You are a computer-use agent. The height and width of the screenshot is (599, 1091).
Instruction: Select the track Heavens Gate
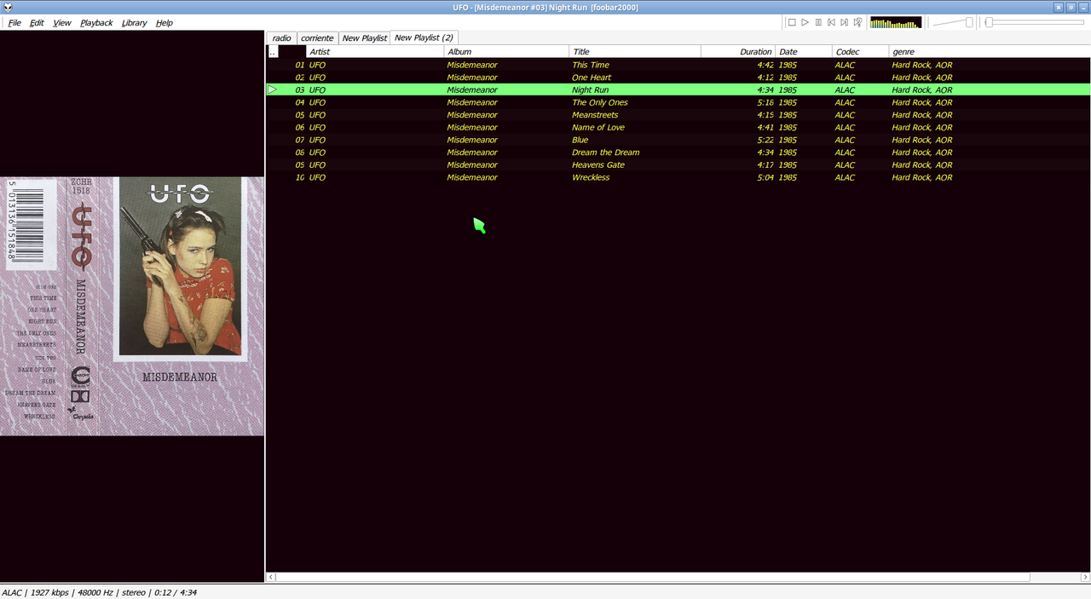click(x=678, y=165)
